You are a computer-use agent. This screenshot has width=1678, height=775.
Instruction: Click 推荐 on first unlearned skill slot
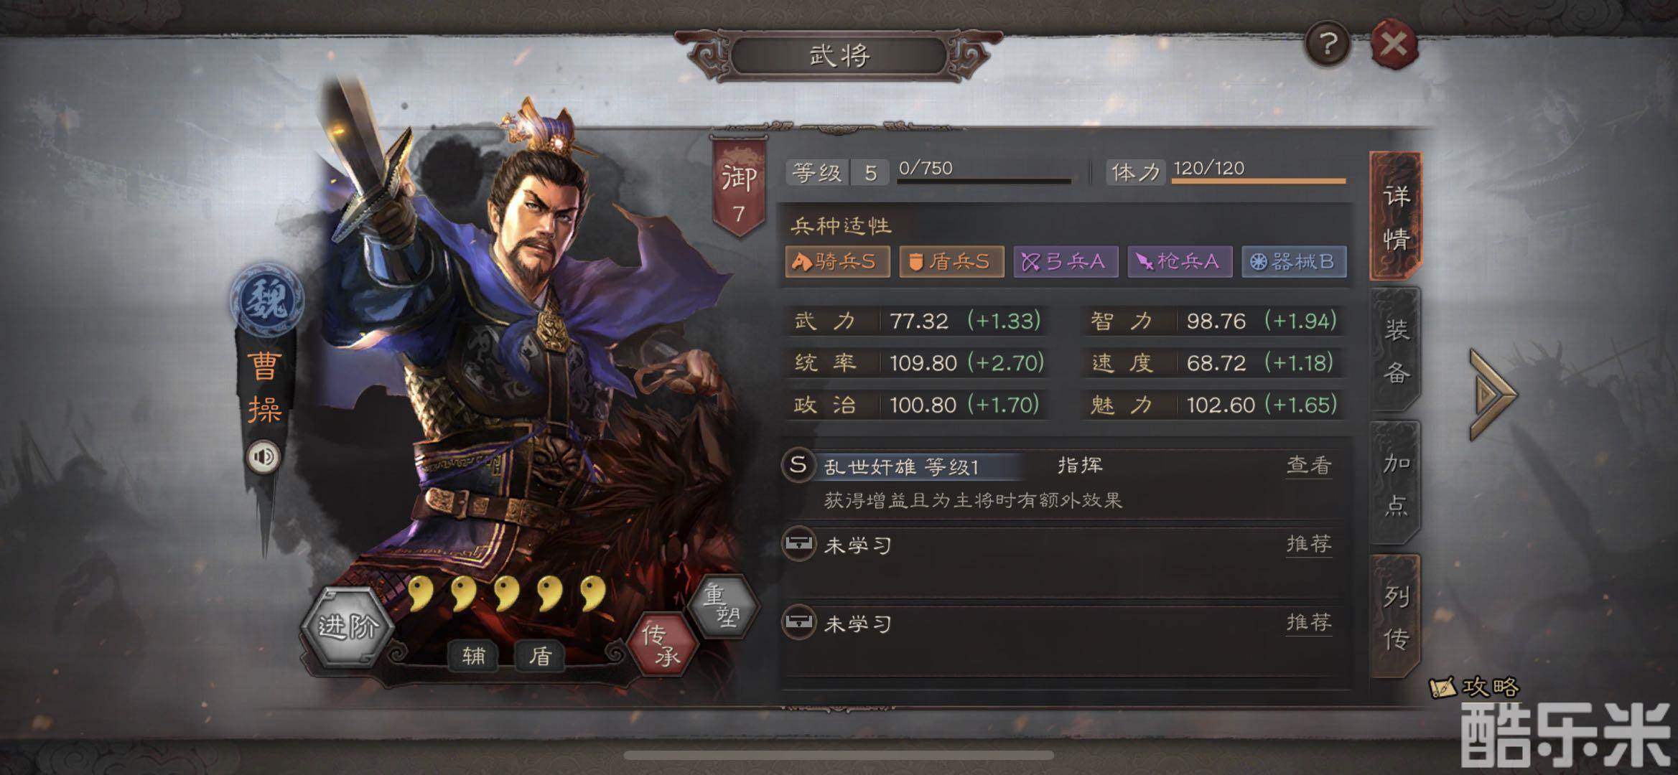coord(1308,544)
